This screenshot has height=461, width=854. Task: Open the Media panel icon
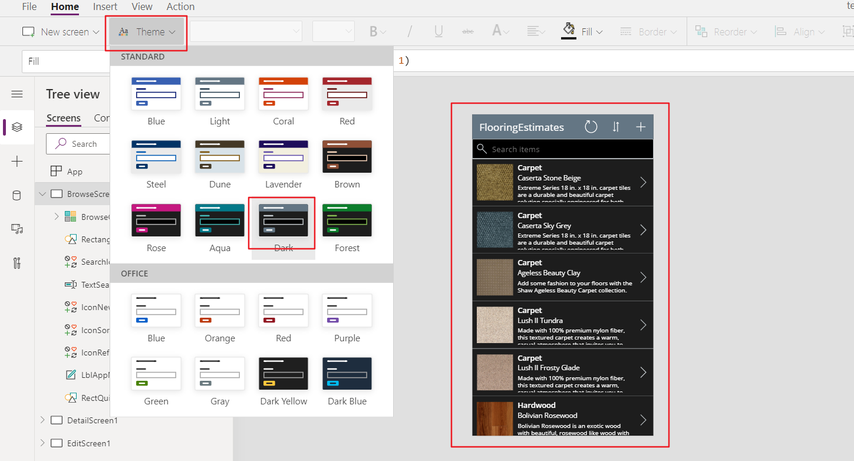click(17, 229)
